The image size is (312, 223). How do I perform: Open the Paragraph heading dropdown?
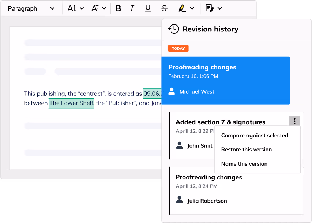pos(31,8)
